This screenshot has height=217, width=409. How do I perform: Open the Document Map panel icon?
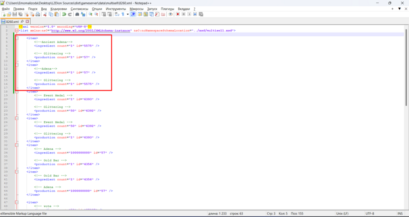146,14
